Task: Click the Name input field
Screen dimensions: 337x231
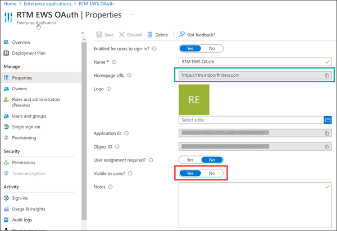Action: point(255,62)
